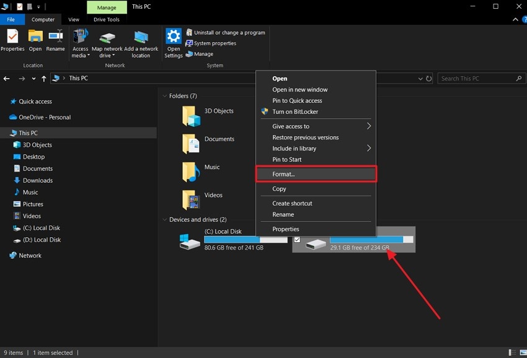Image resolution: width=527 pixels, height=358 pixels.
Task: Choose Format... in the context menu
Action: click(x=316, y=174)
